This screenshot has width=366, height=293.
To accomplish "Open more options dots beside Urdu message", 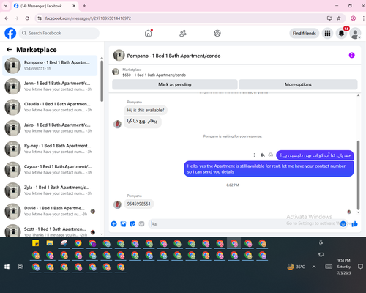I will click(x=254, y=155).
